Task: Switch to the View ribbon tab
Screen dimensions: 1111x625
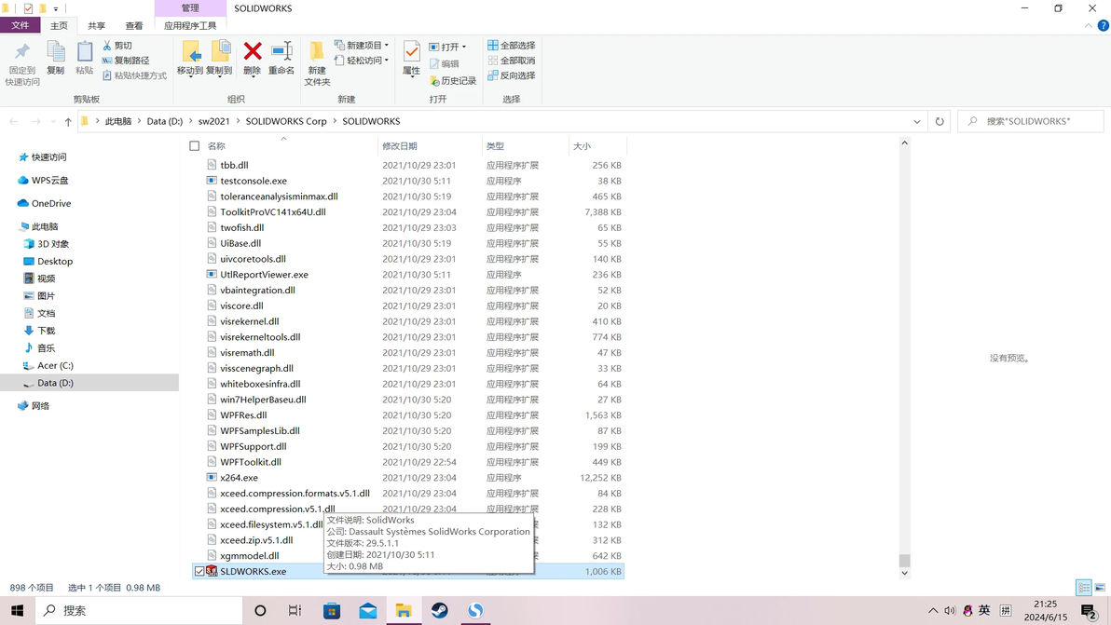Action: [x=134, y=25]
